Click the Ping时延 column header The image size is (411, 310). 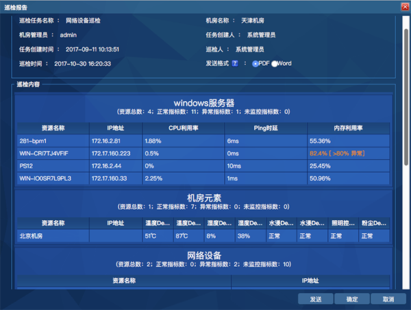tap(265, 128)
